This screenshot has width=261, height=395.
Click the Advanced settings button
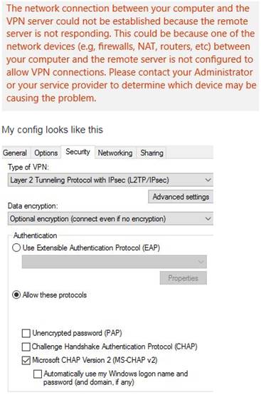181,197
